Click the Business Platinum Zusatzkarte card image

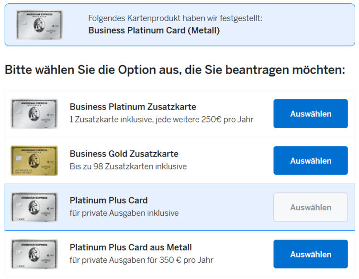point(34,113)
